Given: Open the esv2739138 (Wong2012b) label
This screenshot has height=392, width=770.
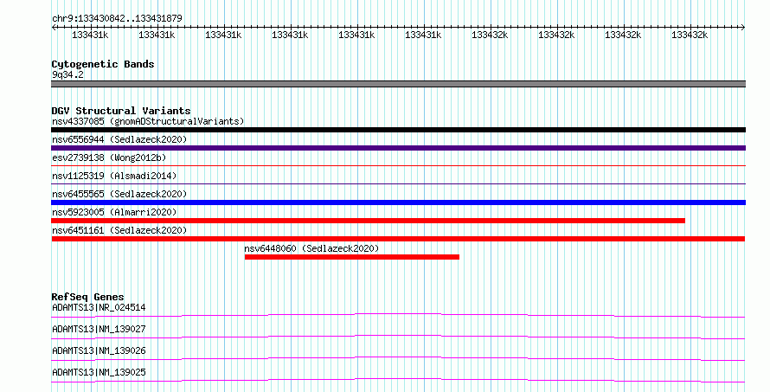Looking at the screenshot, I should pyautogui.click(x=109, y=157).
